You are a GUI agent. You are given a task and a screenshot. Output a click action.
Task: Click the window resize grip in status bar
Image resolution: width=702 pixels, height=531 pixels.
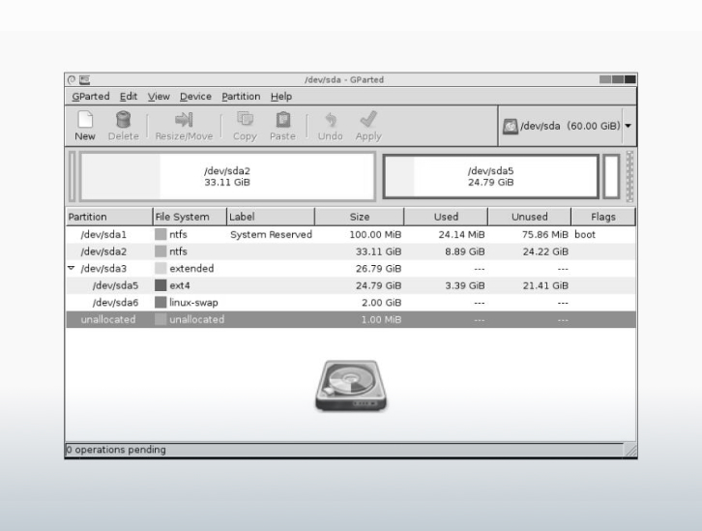pos(629,450)
